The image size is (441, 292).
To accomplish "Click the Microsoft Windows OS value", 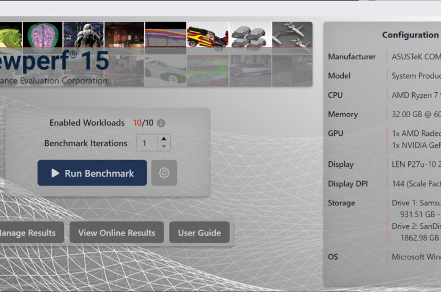I will coord(416,257).
